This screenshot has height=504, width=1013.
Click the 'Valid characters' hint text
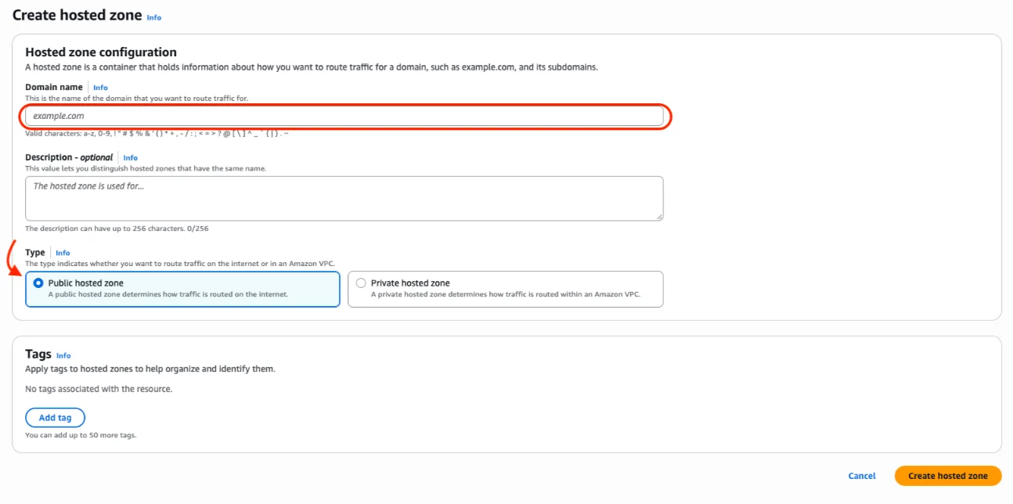[157, 134]
